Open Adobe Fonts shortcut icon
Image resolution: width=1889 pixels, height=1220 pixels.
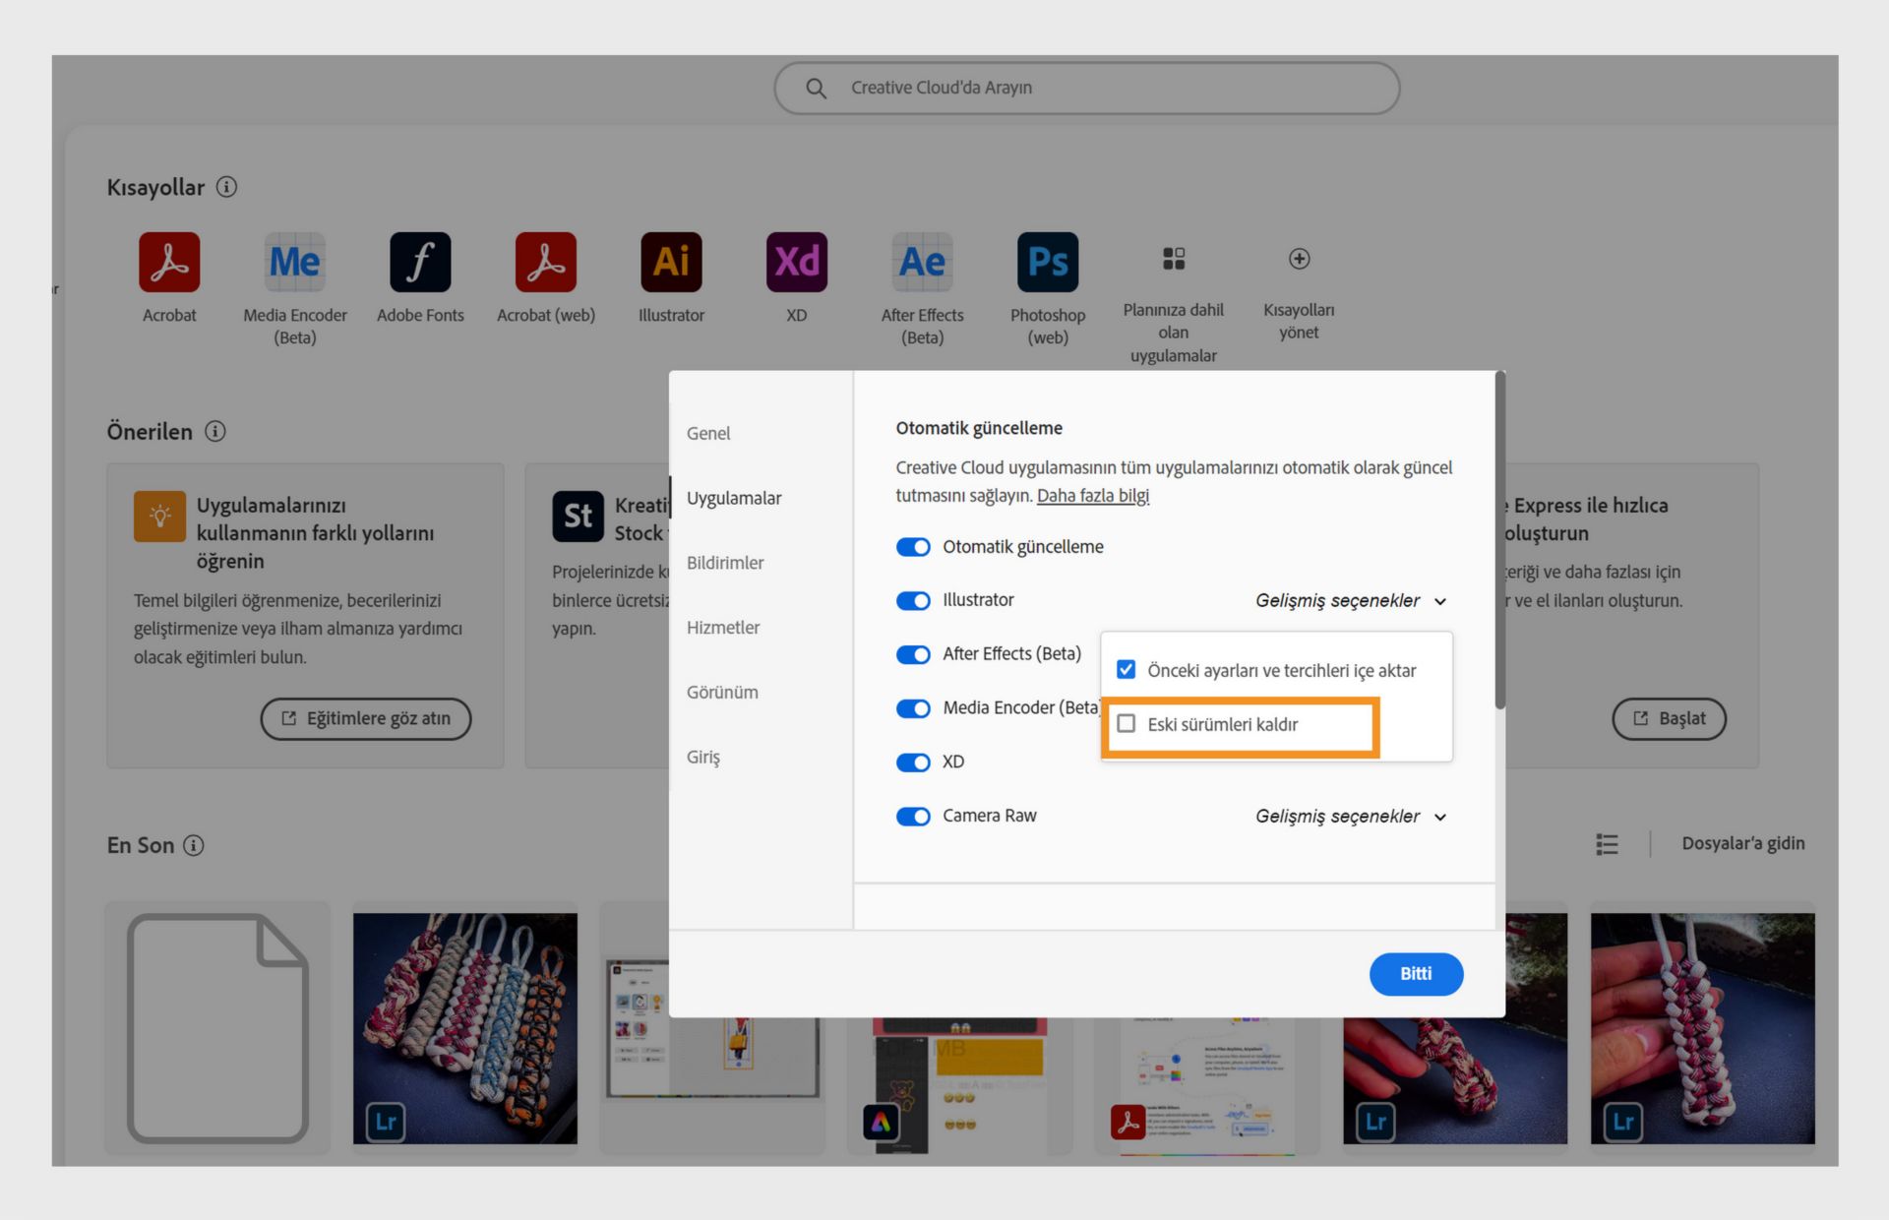(420, 262)
